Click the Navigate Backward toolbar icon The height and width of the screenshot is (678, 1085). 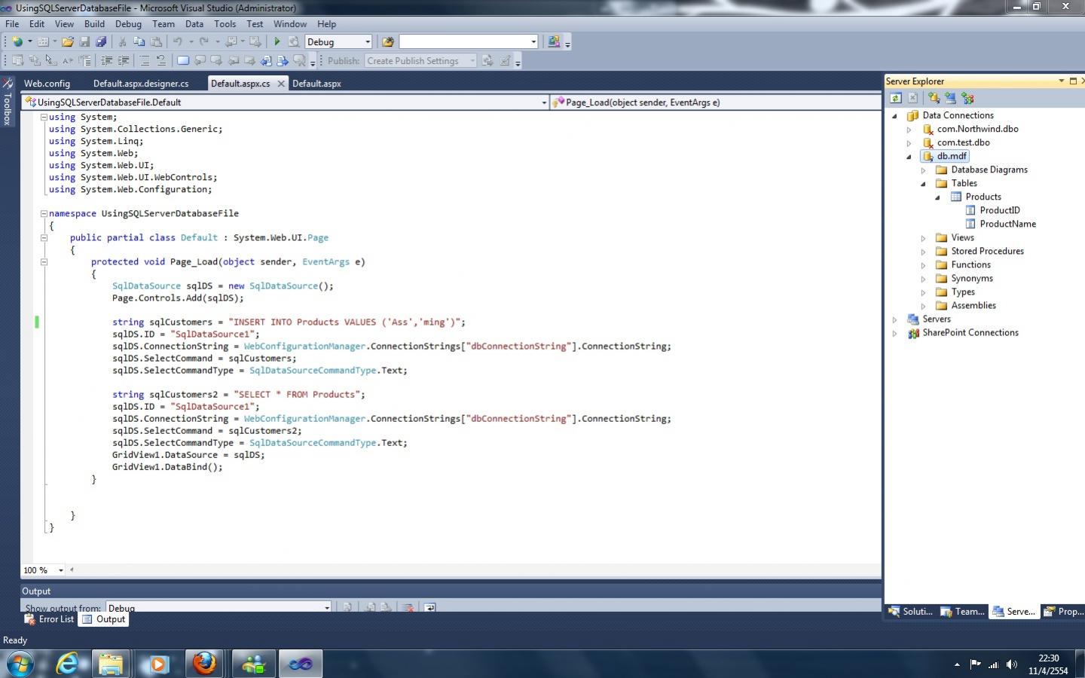(232, 42)
